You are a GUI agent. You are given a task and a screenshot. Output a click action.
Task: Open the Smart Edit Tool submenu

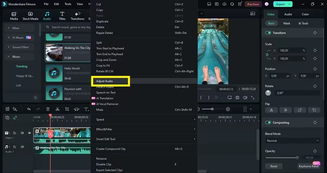(144, 139)
